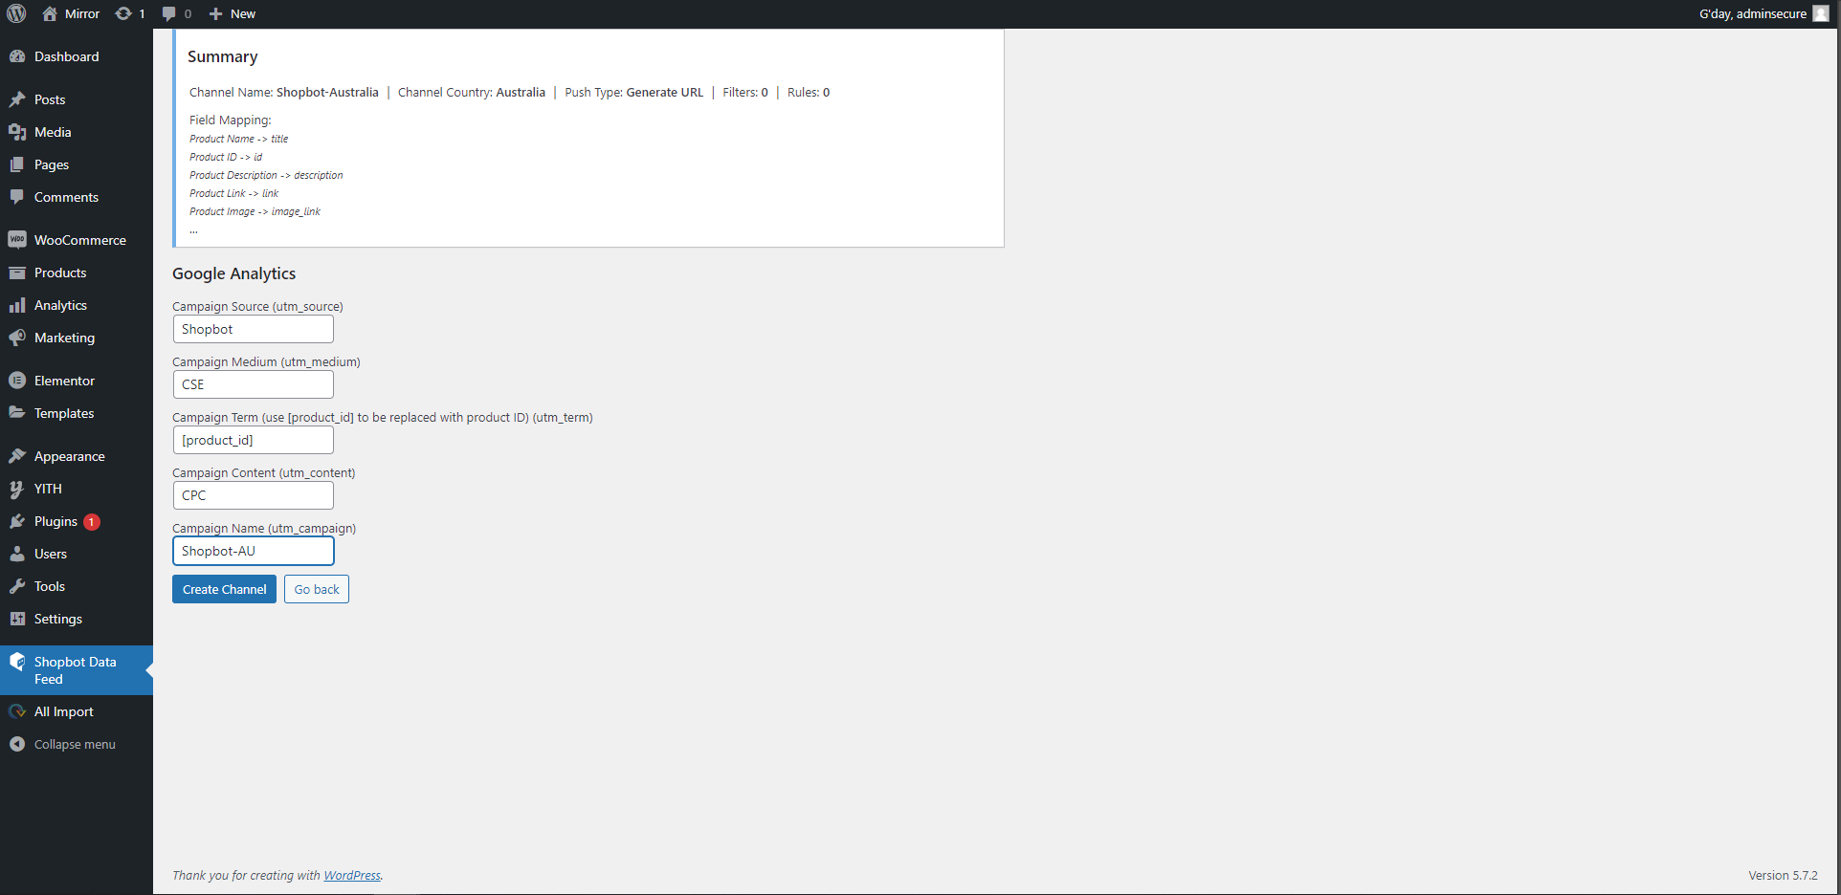The image size is (1841, 895).
Task: Click the Campaign Term [product_id] field
Action: pyautogui.click(x=253, y=440)
